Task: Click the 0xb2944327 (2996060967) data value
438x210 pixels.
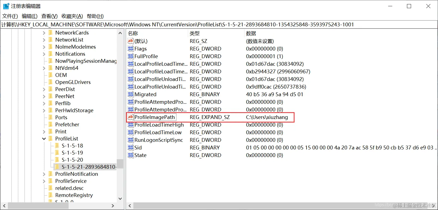Action: pos(278,71)
